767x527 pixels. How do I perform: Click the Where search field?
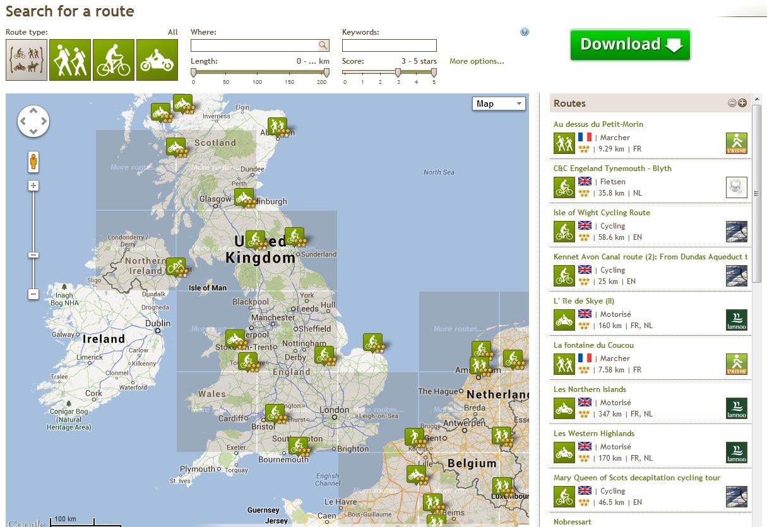tap(254, 45)
